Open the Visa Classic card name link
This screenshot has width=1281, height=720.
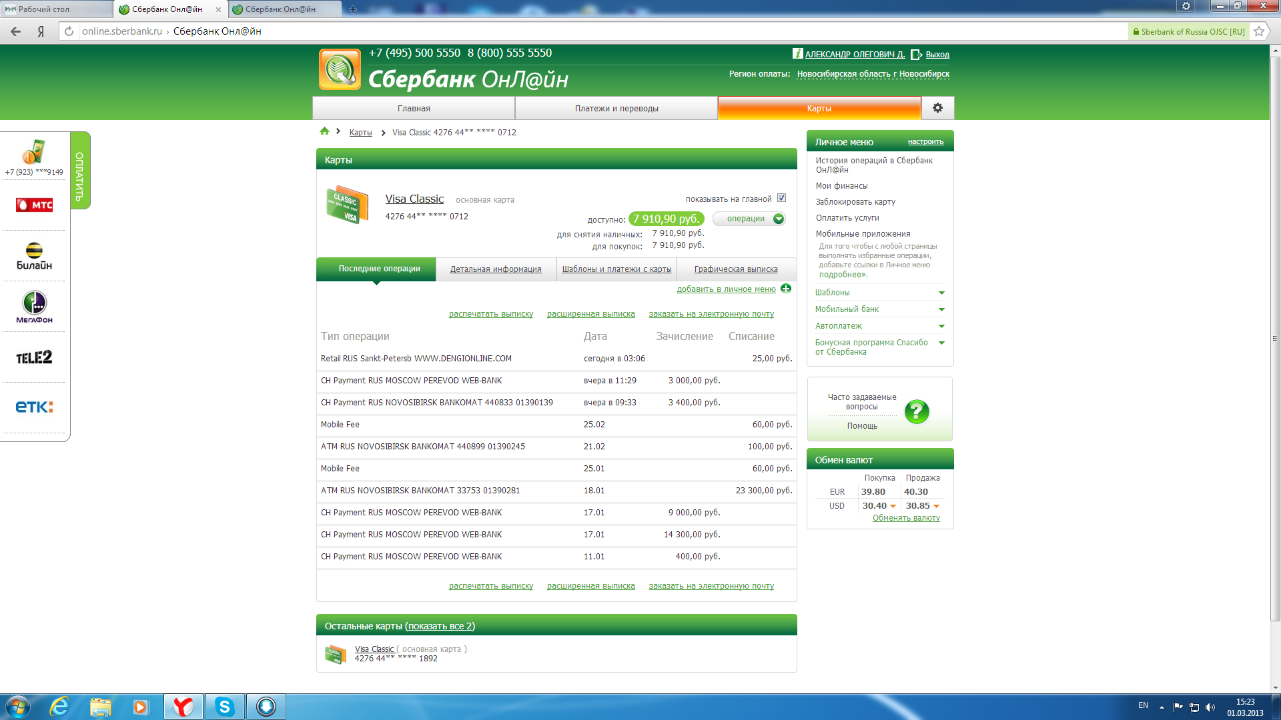(414, 199)
